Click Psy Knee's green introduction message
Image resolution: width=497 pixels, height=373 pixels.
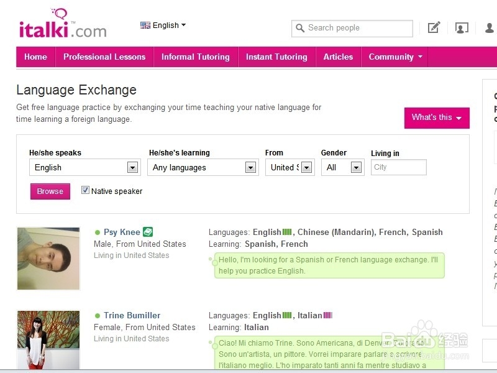[329, 265]
